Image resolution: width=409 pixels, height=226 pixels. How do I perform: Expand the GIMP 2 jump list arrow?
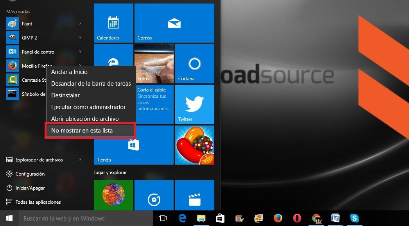[80, 38]
